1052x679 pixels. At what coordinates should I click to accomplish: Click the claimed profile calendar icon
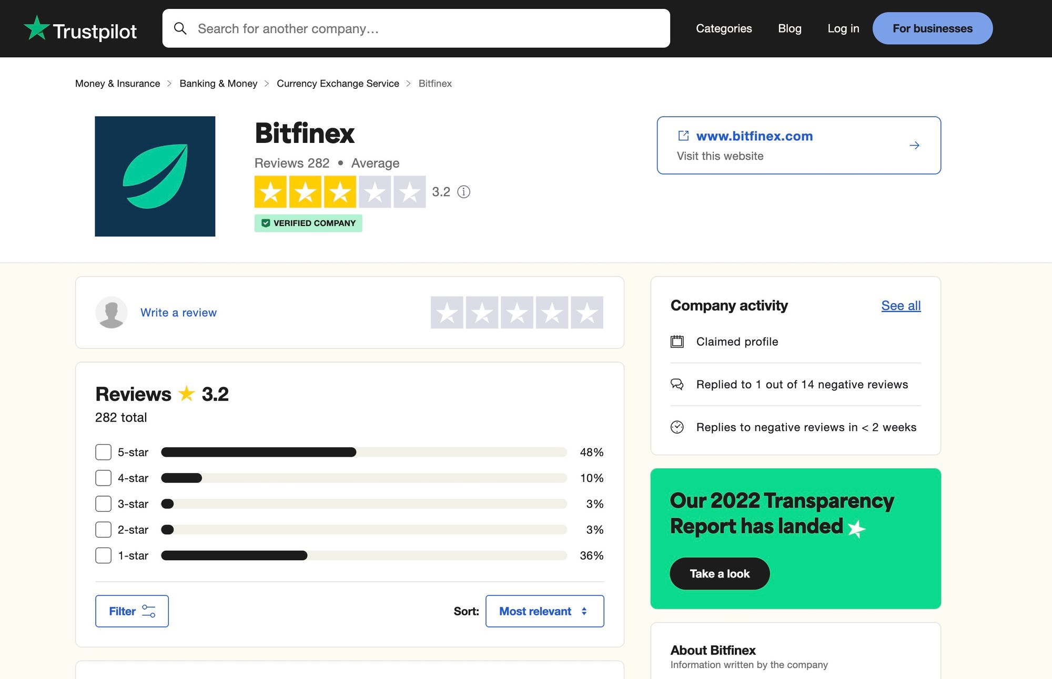(677, 341)
